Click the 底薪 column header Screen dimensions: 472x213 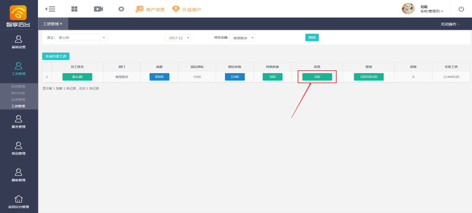pyautogui.click(x=159, y=67)
